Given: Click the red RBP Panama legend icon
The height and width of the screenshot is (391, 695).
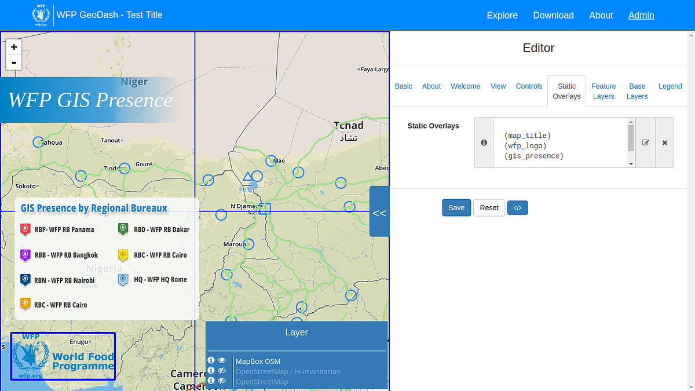Looking at the screenshot, I should [x=25, y=229].
